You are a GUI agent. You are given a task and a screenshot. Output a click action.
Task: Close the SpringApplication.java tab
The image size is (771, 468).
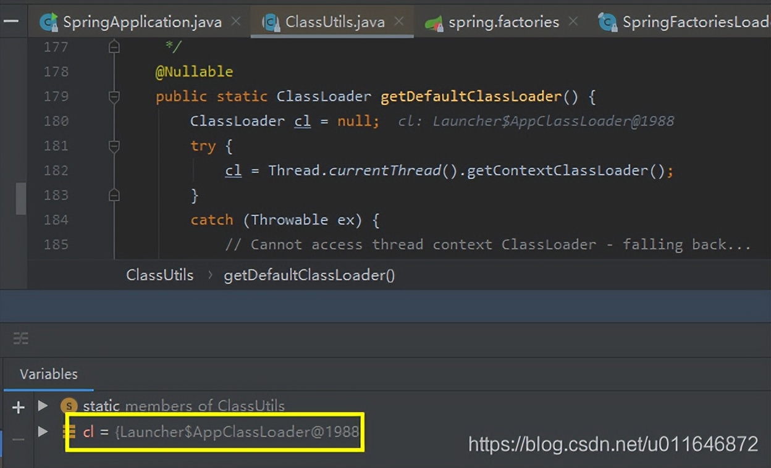click(x=235, y=22)
